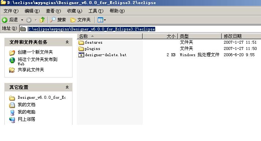Click 将这个文件夹发布到 Web link
The height and width of the screenshot is (141, 261).
click(x=37, y=61)
